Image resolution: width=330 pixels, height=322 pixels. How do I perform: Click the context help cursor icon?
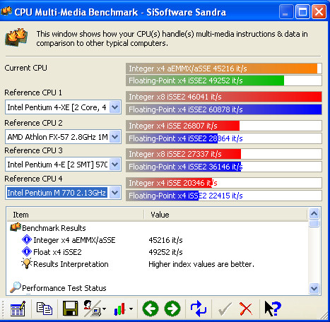pyautogui.click(x=273, y=309)
